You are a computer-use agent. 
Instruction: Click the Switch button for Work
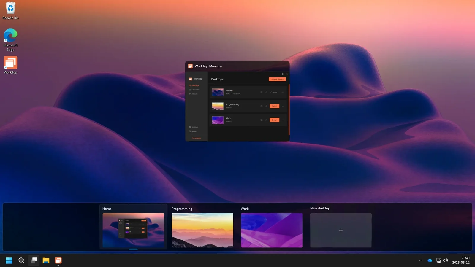(274, 120)
